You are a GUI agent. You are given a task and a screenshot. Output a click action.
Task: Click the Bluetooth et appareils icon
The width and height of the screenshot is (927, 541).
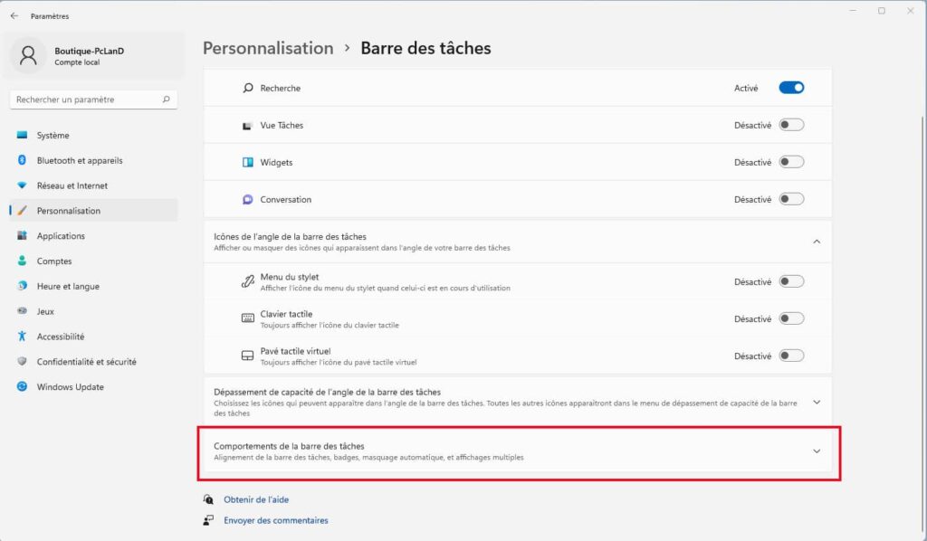[22, 160]
